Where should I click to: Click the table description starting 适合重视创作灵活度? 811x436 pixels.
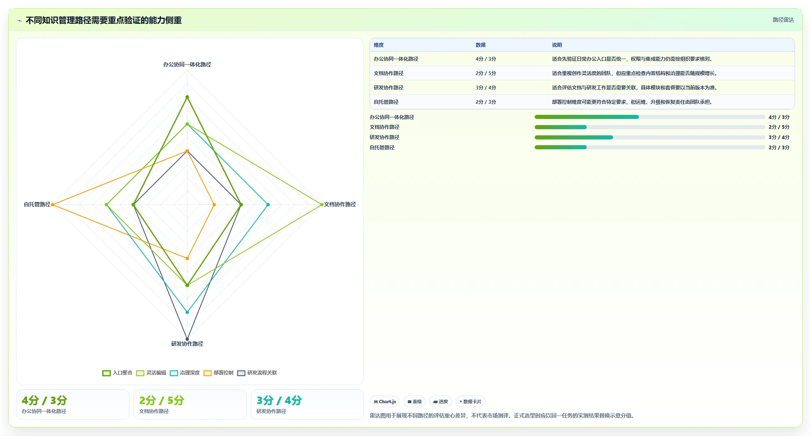pos(635,73)
